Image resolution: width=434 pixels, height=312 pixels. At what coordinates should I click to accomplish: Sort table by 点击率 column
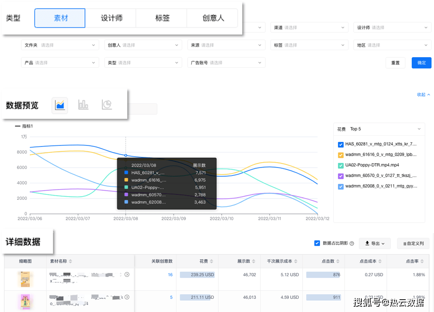click(422, 261)
